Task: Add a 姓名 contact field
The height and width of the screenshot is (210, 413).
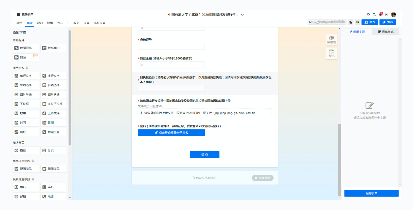Action: [x=26, y=187]
